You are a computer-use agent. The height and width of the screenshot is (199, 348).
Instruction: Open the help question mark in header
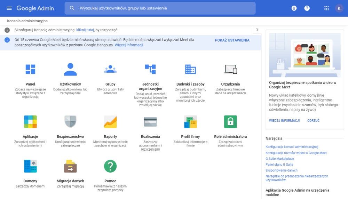click(307, 8)
